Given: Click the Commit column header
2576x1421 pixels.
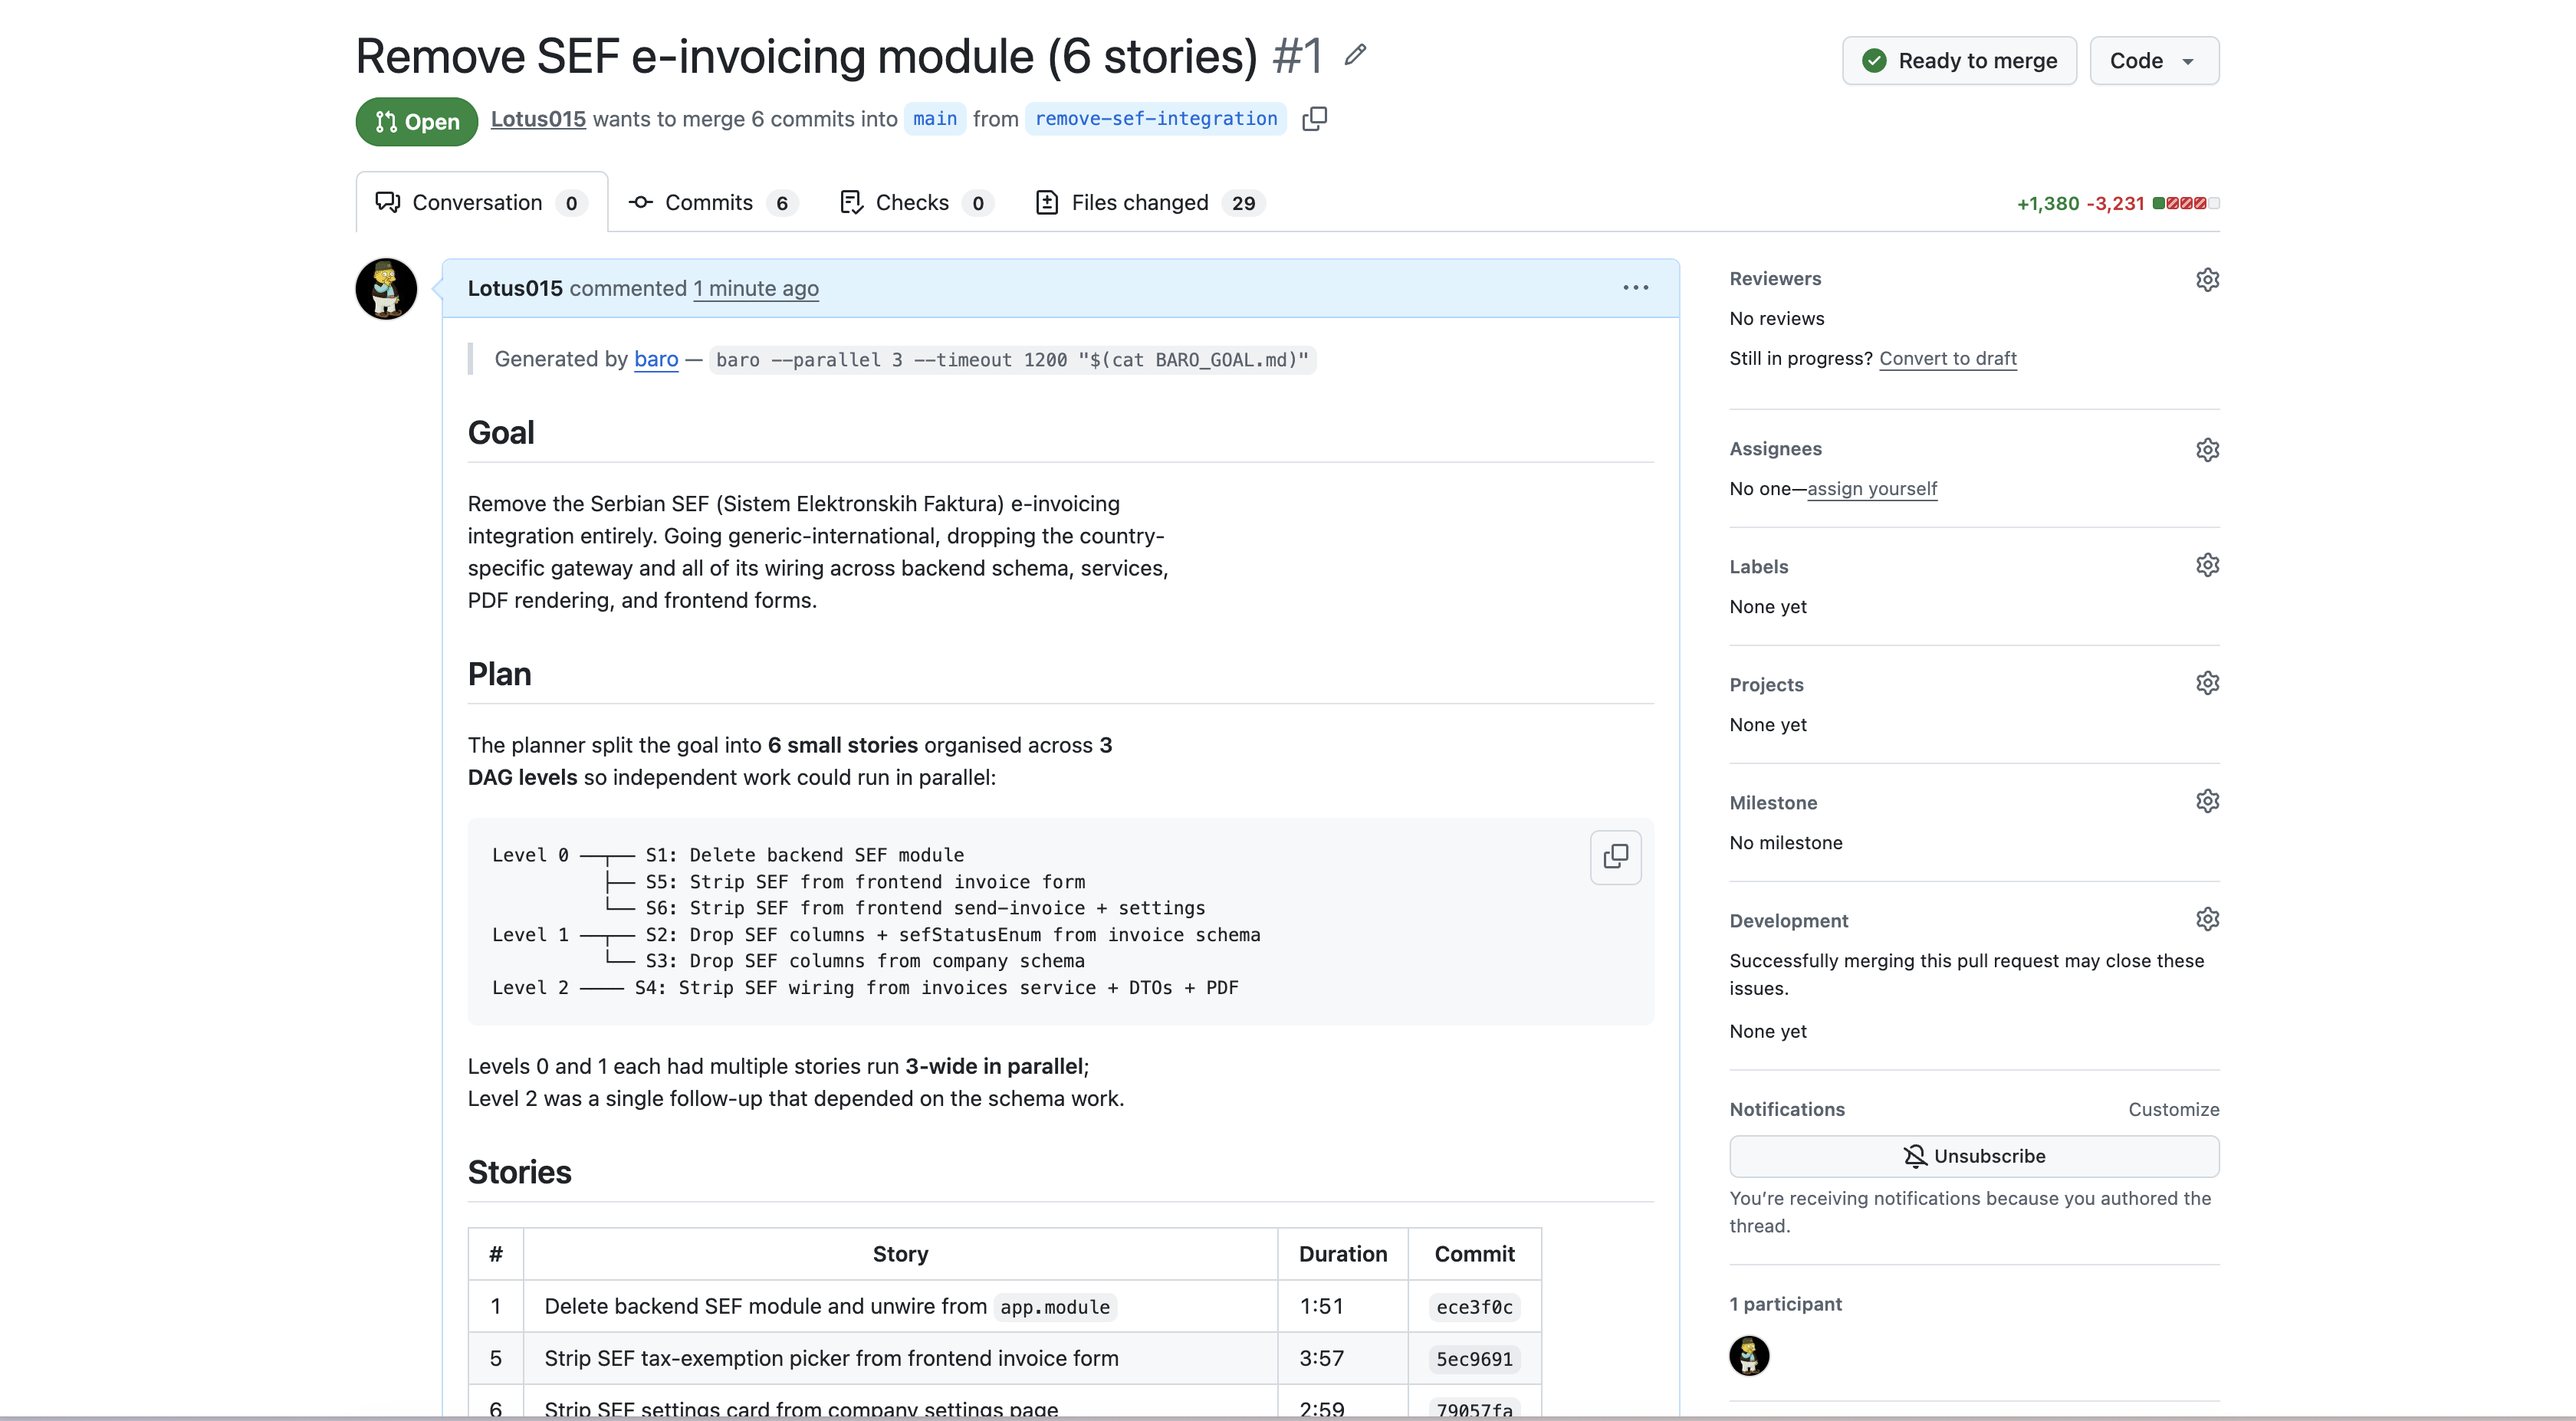Looking at the screenshot, I should (1474, 1254).
